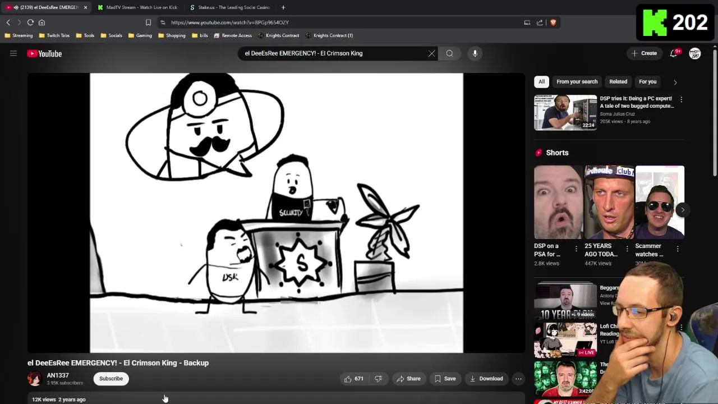Share page icon in address bar
718x404 pixels.
click(x=540, y=22)
